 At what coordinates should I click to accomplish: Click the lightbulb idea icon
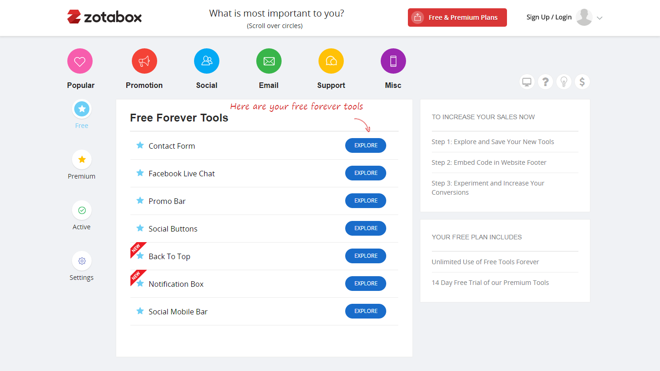(564, 82)
